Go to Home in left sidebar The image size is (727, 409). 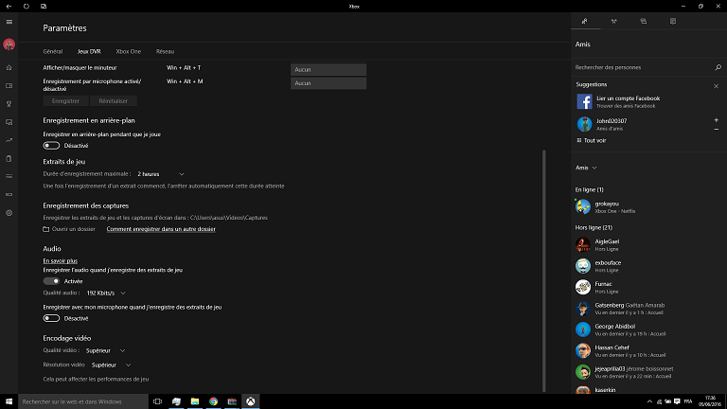pos(9,68)
